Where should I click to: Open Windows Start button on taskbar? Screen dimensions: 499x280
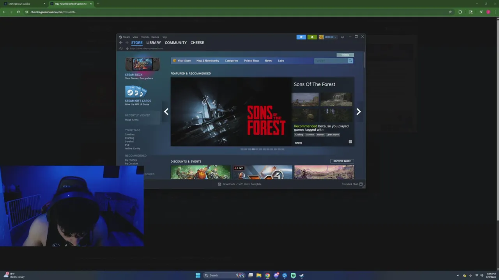click(x=198, y=275)
